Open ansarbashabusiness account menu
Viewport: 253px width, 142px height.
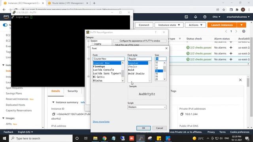238,17
